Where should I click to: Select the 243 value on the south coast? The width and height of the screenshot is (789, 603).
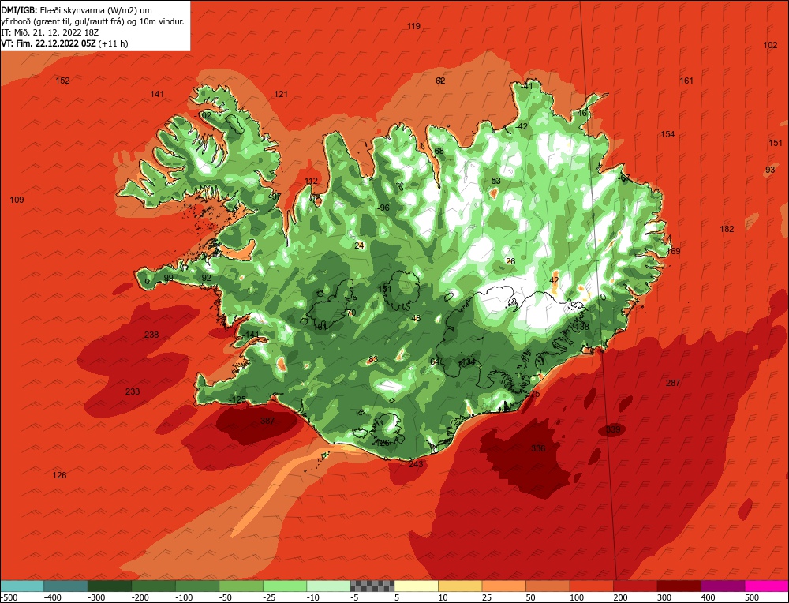416,463
